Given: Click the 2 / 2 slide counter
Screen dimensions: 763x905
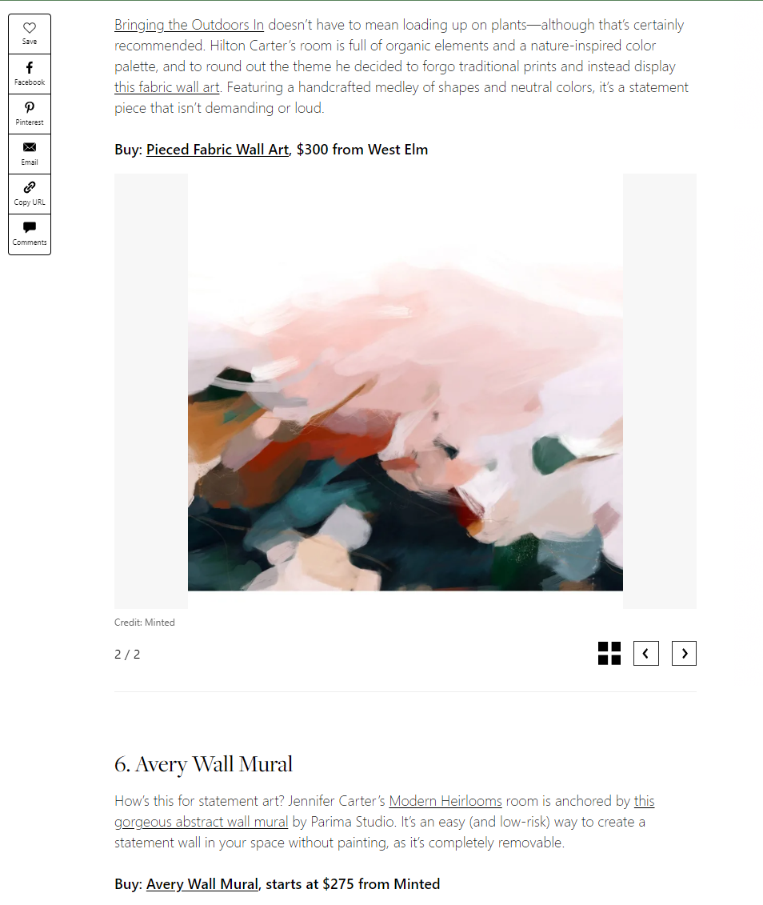Looking at the screenshot, I should [x=127, y=654].
